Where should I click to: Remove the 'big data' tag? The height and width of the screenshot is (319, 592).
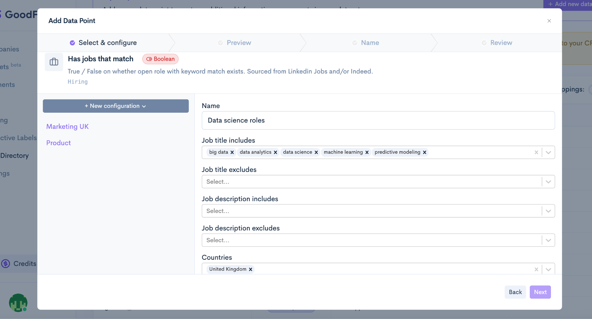(x=232, y=152)
